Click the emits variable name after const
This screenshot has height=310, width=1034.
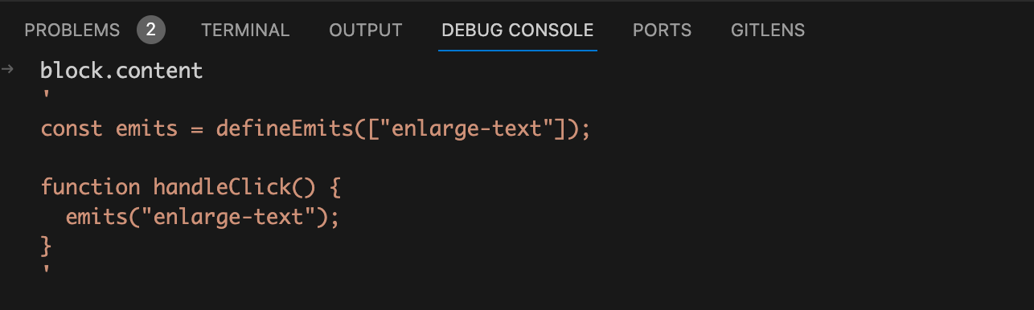coord(147,128)
